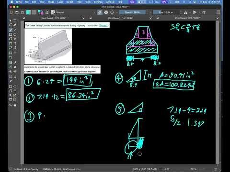The height and width of the screenshot is (172, 230).
Task: Select the Reference Images tool
Action: tap(11, 81)
